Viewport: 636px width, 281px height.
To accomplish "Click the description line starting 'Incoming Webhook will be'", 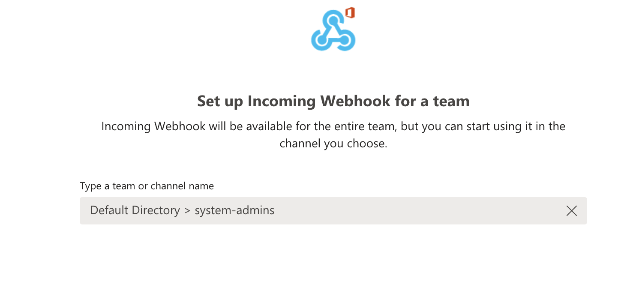I will click(x=333, y=127).
